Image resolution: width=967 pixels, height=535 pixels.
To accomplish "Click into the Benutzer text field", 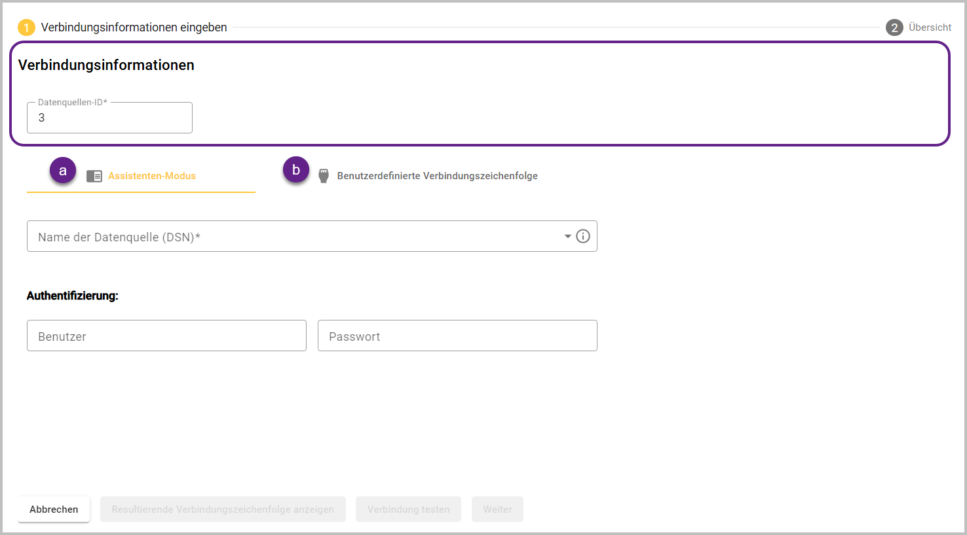I will pyautogui.click(x=166, y=336).
